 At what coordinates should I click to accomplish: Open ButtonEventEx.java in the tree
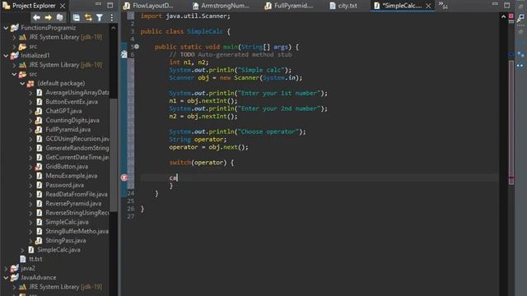[x=72, y=102]
